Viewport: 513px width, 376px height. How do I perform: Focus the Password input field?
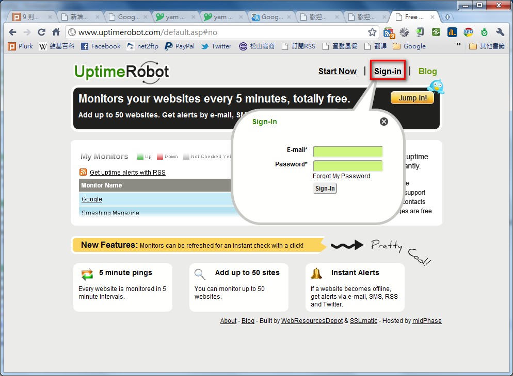[x=348, y=166]
